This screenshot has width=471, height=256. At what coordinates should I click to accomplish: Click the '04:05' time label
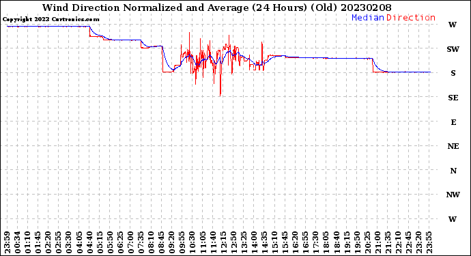pos(79,242)
